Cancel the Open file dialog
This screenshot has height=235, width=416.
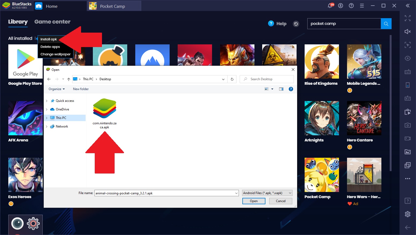coord(281,201)
